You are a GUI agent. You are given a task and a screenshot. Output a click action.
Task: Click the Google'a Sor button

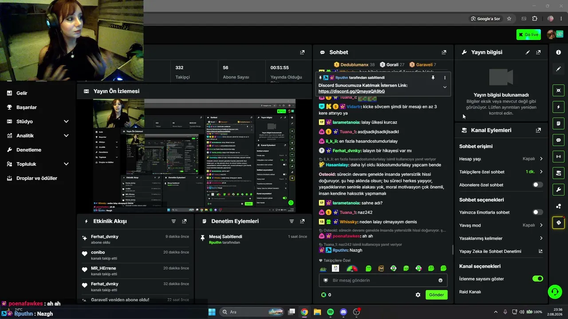click(485, 19)
